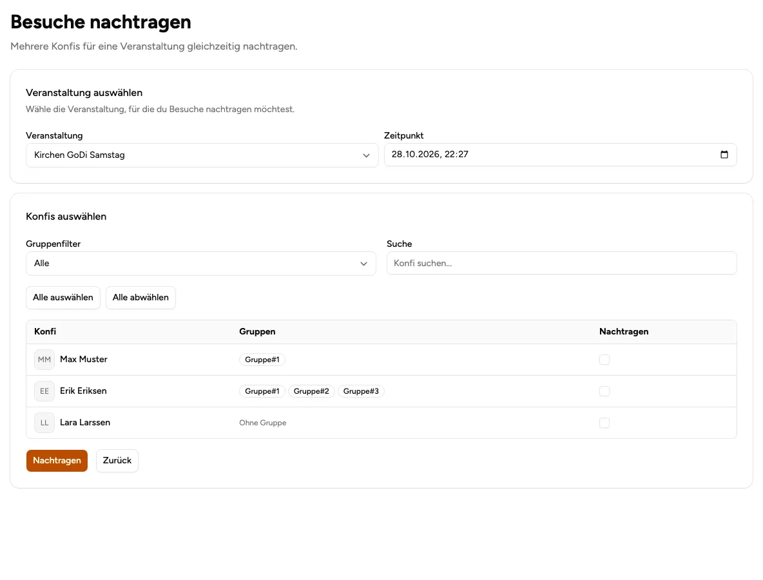
Task: Submit with the orange Nachtragen button
Action: 57,460
